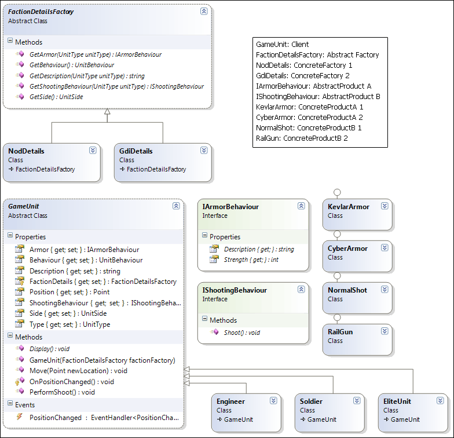Select the GameUnit class title
This screenshot has width=454, height=438.
(x=23, y=206)
